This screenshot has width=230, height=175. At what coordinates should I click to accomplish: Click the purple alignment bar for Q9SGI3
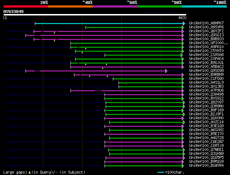104,35
